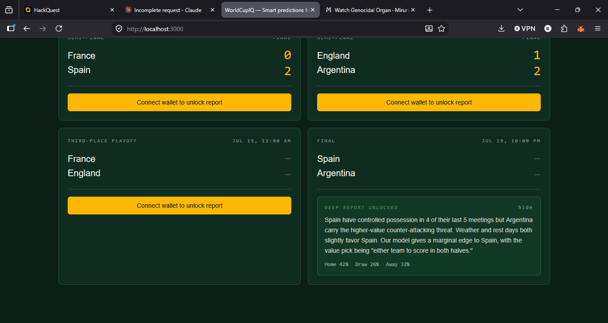The height and width of the screenshot is (323, 608).
Task: Open the browser hamburger menu
Action: click(598, 28)
